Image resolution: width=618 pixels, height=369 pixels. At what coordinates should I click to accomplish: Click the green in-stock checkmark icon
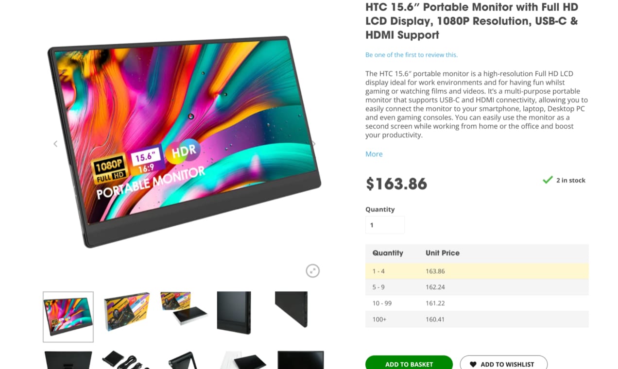point(548,180)
